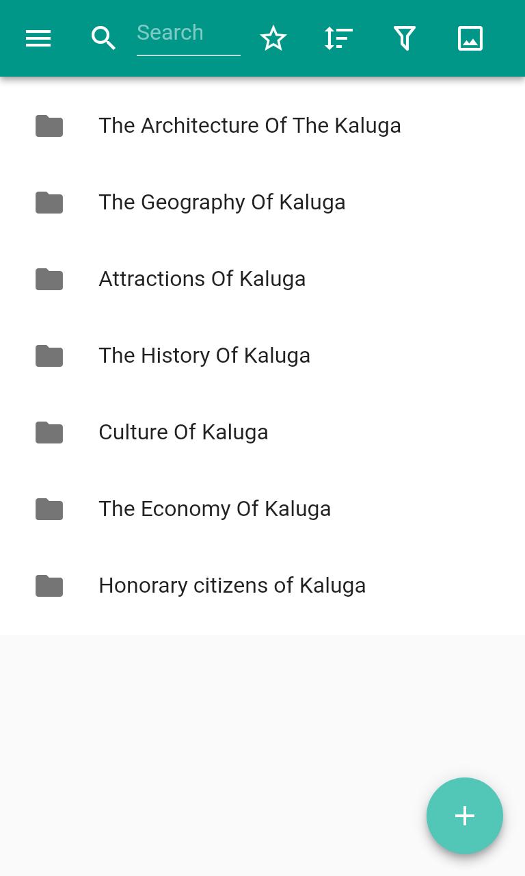Toggle the favorites star filter
Image resolution: width=525 pixels, height=876 pixels.
[273, 38]
